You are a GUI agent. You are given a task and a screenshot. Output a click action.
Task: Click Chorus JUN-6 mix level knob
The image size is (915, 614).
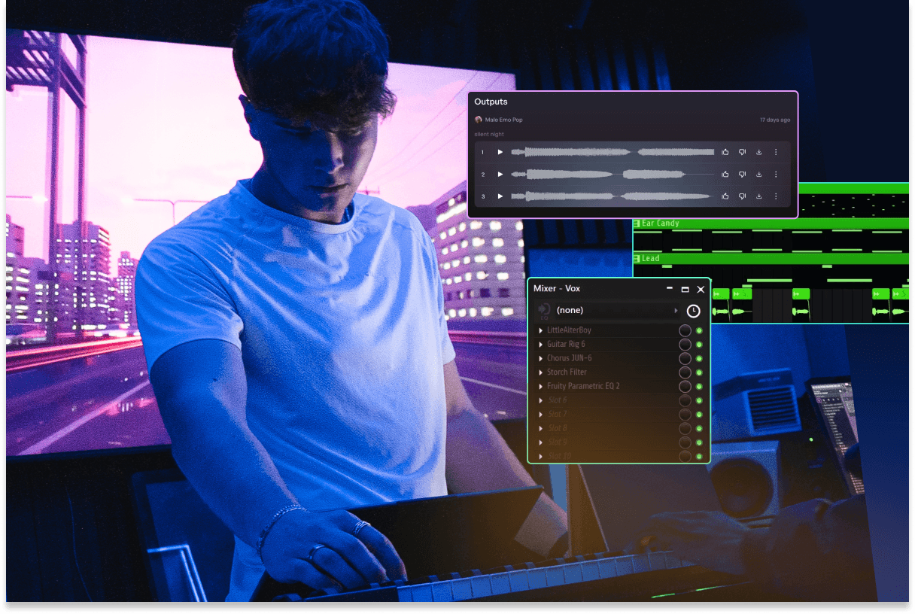coord(685,358)
